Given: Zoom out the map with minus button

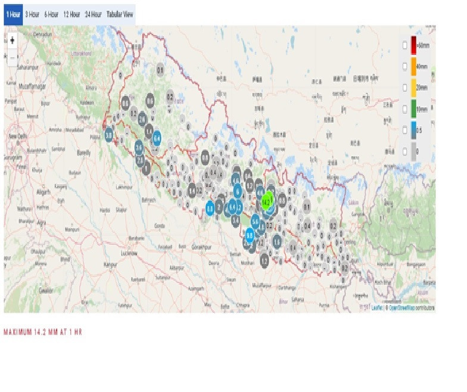Looking at the screenshot, I should point(12,57).
